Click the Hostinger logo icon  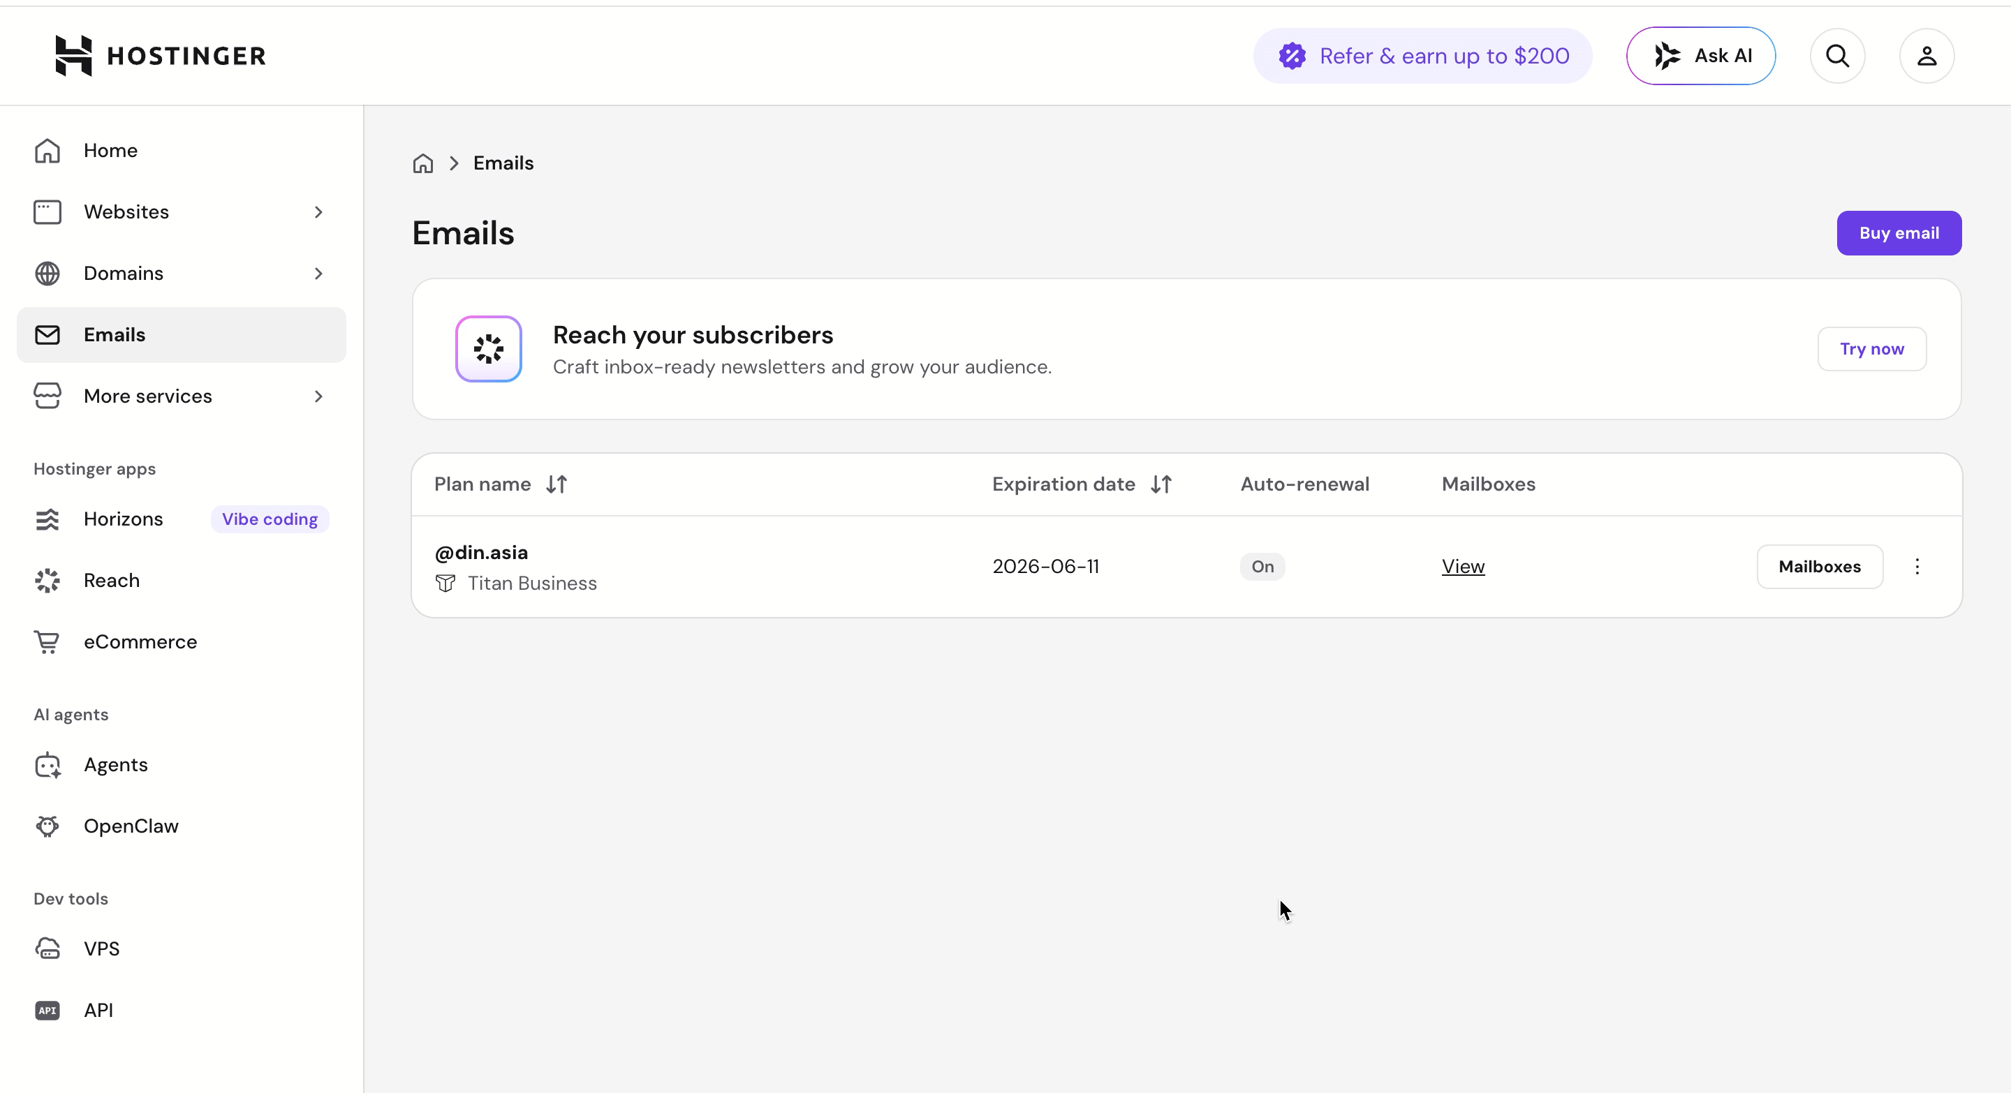[x=73, y=55]
